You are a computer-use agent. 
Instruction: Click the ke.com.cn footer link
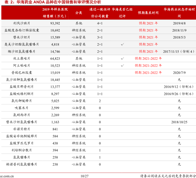click(x=7, y=176)
